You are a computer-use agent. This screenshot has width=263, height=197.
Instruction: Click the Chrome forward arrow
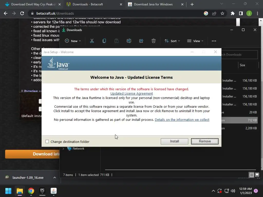tap(14, 13)
